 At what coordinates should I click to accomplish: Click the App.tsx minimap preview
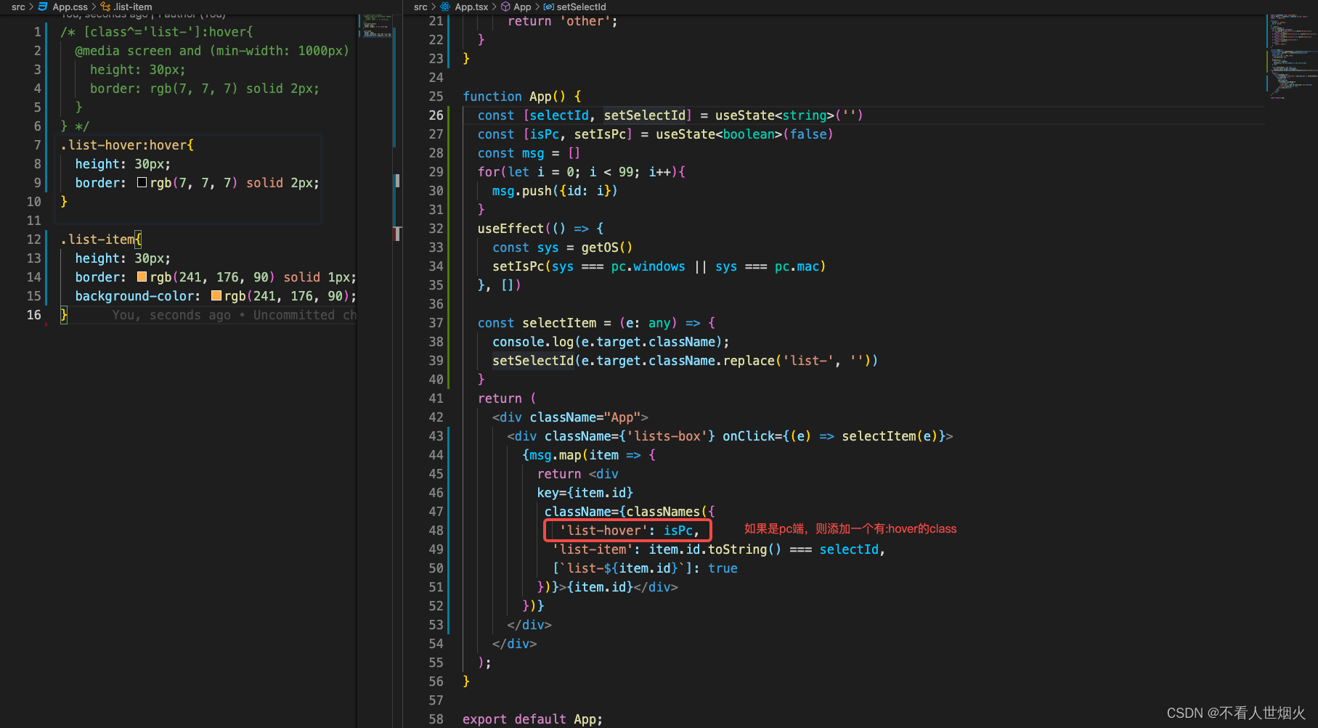click(x=1291, y=56)
